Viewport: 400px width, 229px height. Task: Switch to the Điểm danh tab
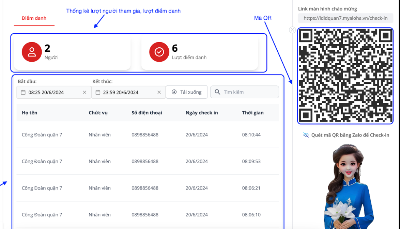(34, 18)
